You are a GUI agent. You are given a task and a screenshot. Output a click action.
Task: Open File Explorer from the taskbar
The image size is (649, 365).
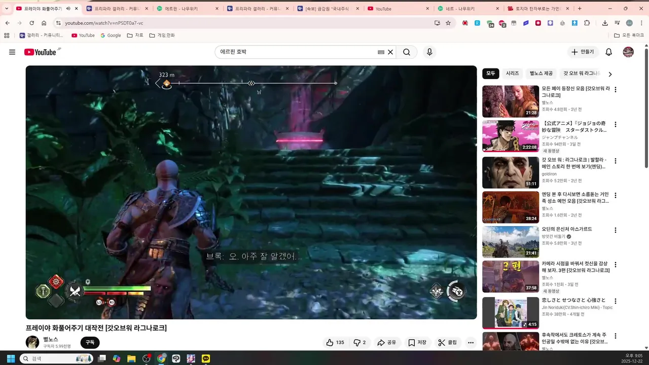pyautogui.click(x=131, y=358)
